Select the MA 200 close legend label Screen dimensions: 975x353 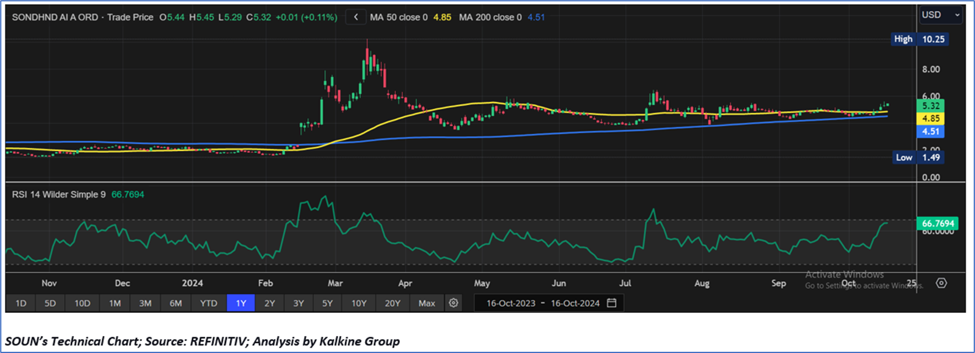click(490, 17)
